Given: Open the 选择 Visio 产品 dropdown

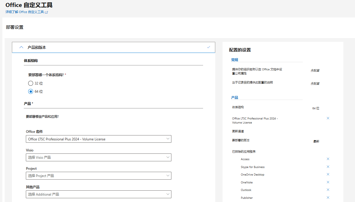Looking at the screenshot, I should (98, 157).
